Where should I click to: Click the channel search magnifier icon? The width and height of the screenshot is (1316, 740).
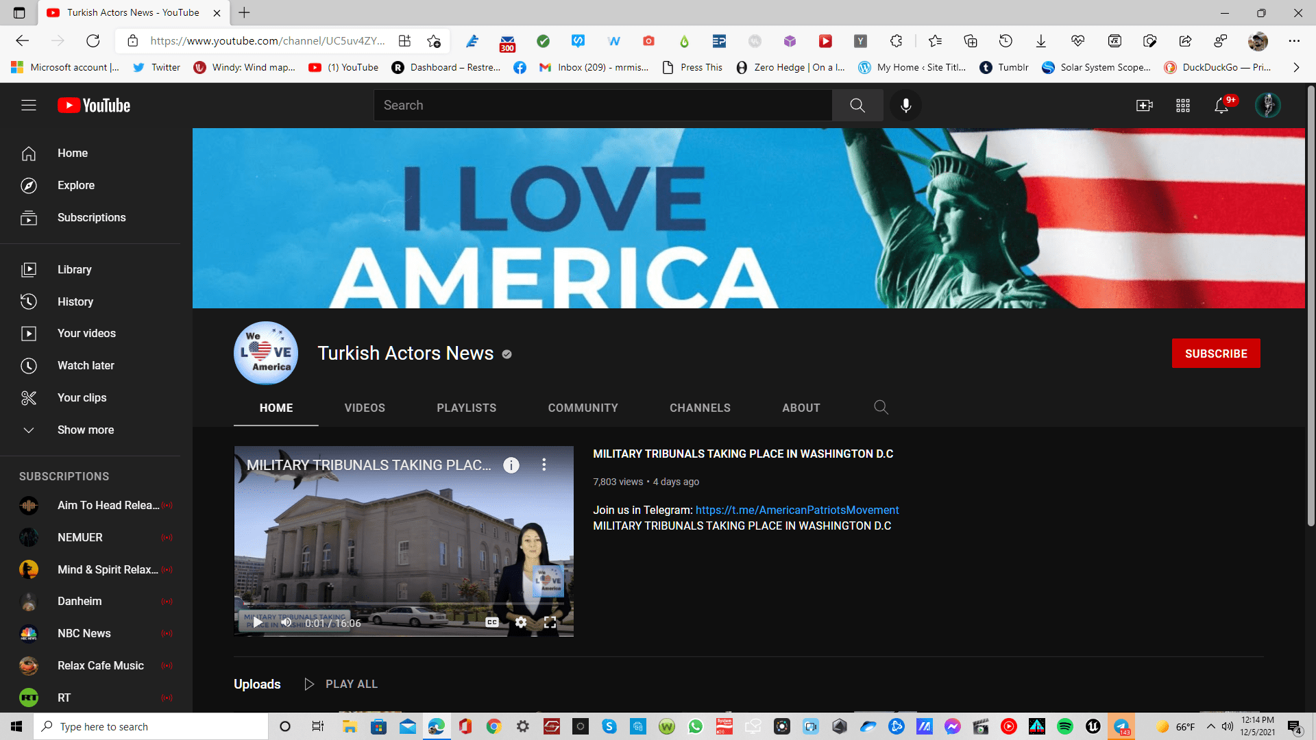pyautogui.click(x=881, y=408)
